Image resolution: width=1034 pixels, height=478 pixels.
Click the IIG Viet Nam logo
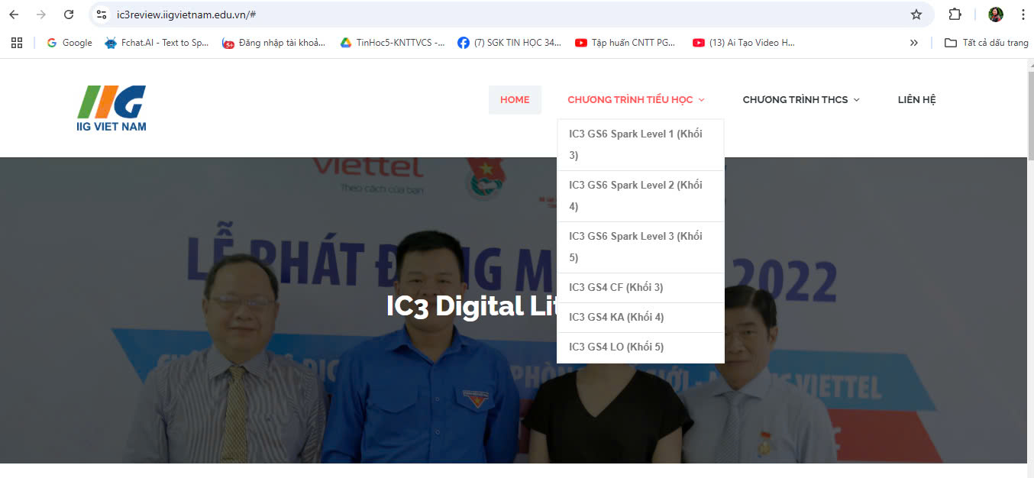tap(111, 108)
